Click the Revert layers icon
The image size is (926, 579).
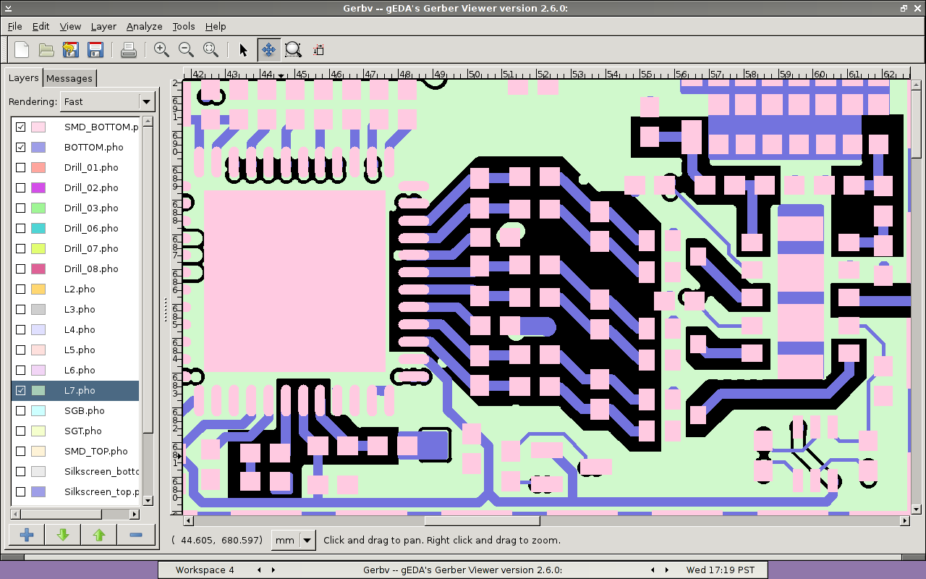coord(70,50)
